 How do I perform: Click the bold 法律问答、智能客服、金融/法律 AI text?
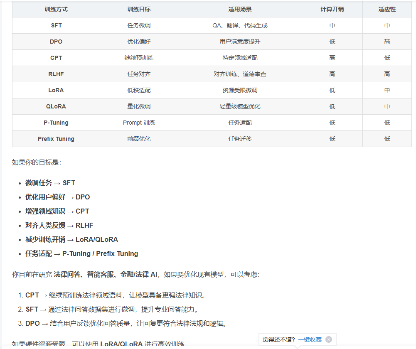pyautogui.click(x=106, y=274)
